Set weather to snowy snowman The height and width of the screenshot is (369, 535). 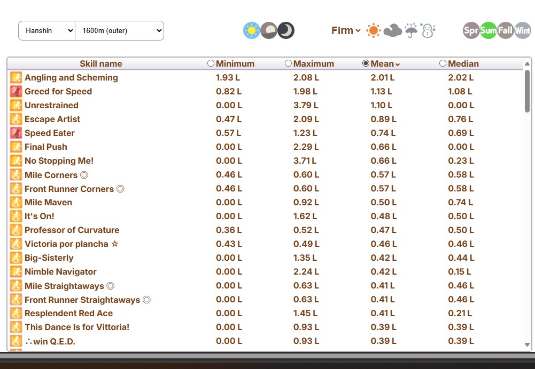(x=428, y=30)
